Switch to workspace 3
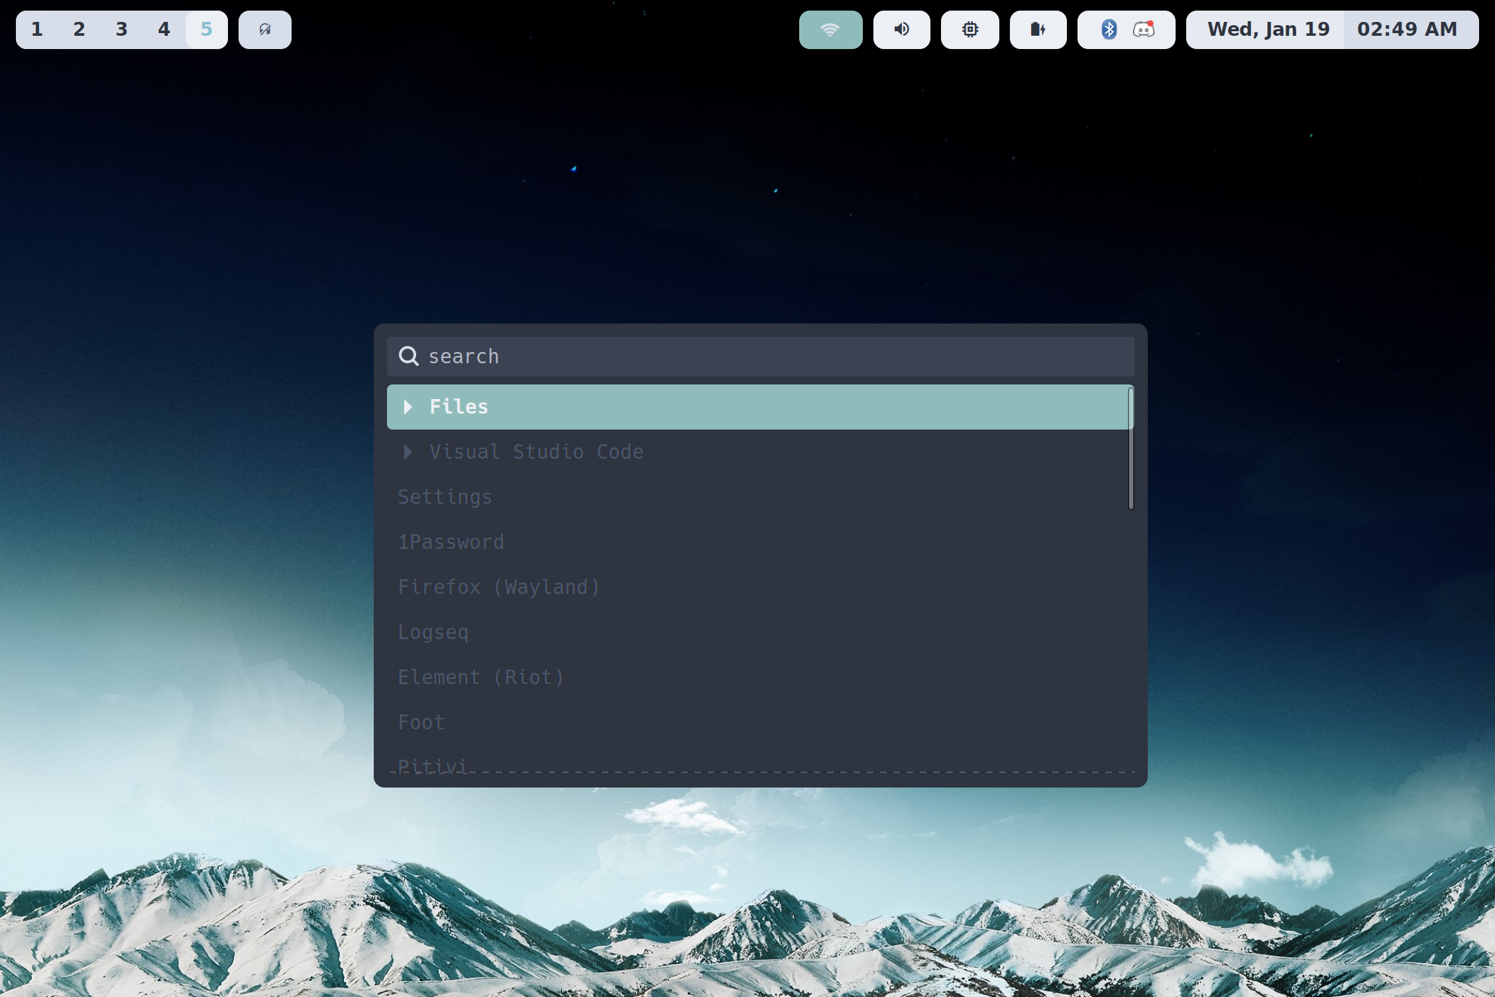This screenshot has height=997, width=1495. click(x=121, y=30)
